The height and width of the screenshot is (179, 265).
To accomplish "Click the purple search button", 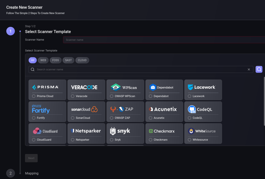I will click(259, 69).
